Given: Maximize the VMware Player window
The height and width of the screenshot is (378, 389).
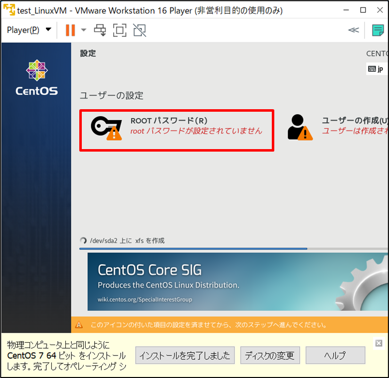Looking at the screenshot, I should click(363, 10).
